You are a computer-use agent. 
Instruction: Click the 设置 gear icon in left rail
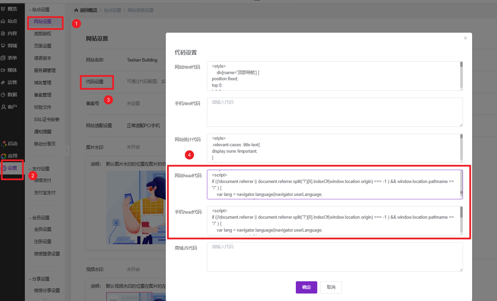(4, 168)
